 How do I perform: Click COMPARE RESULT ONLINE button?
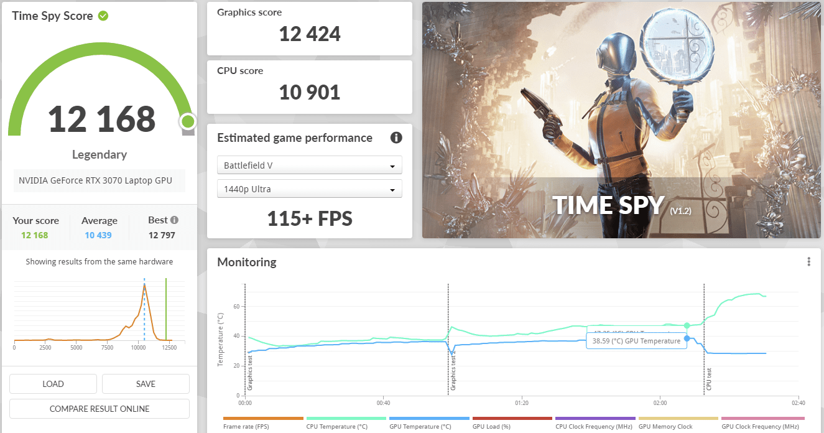tap(100, 409)
